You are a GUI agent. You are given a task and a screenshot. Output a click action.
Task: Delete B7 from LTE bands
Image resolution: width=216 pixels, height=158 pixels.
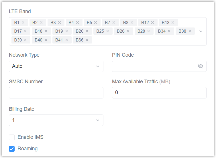[114, 22]
